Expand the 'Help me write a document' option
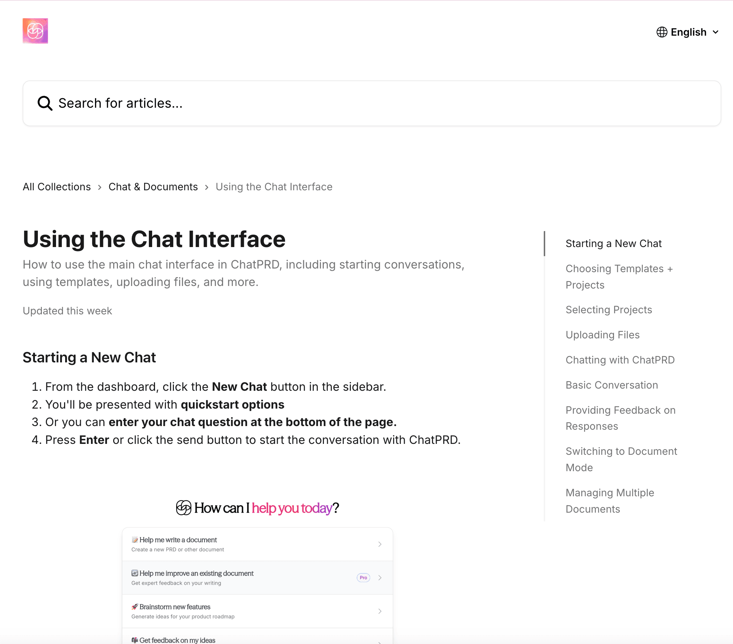The image size is (733, 644). pyautogui.click(x=380, y=544)
